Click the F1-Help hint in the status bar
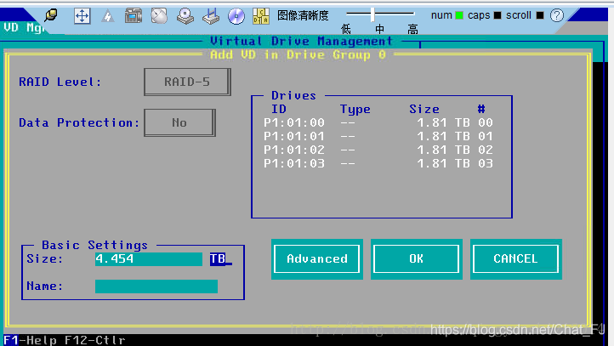The width and height of the screenshot is (614, 346). tap(30, 340)
